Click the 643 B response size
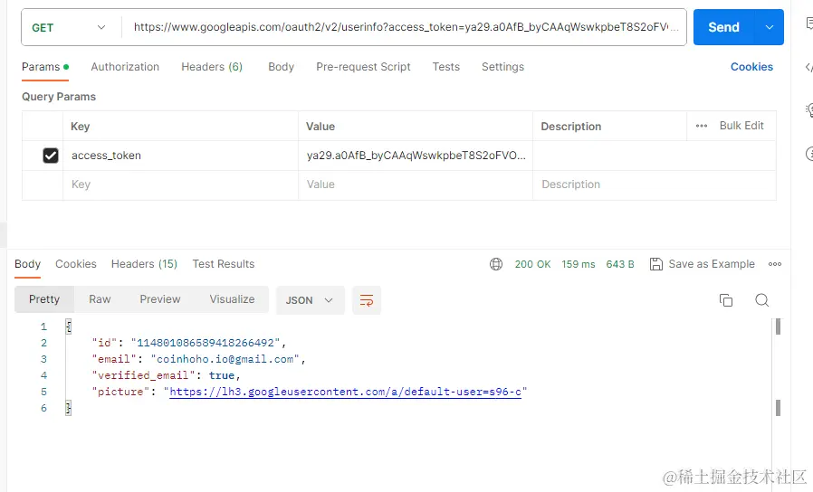This screenshot has height=492, width=813. [x=620, y=264]
